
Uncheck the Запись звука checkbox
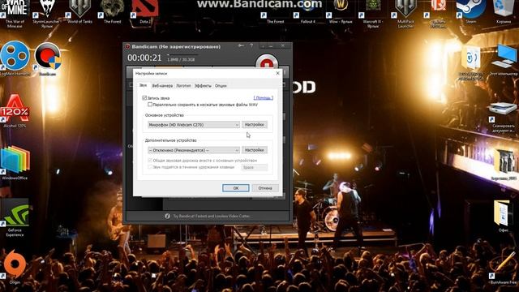click(x=144, y=98)
